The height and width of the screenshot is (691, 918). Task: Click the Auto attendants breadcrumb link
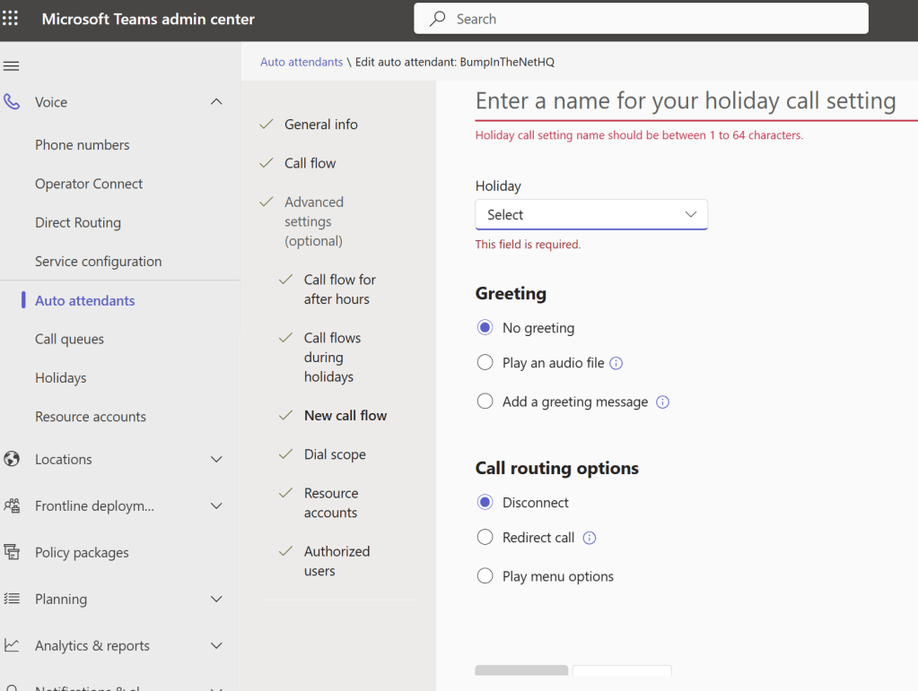[302, 62]
